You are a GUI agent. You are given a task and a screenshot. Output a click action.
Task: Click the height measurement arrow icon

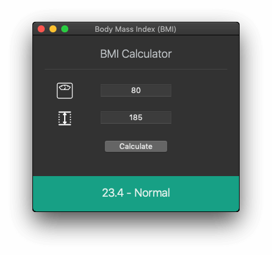point(65,118)
